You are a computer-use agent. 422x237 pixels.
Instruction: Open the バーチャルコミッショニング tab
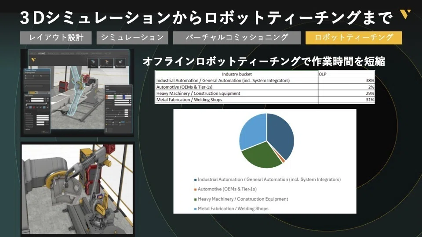click(x=237, y=38)
